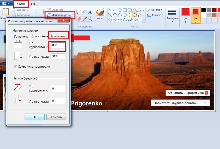Select the Fill with color bucket tool
The width and height of the screenshot is (220, 149).
click(x=85, y=12)
